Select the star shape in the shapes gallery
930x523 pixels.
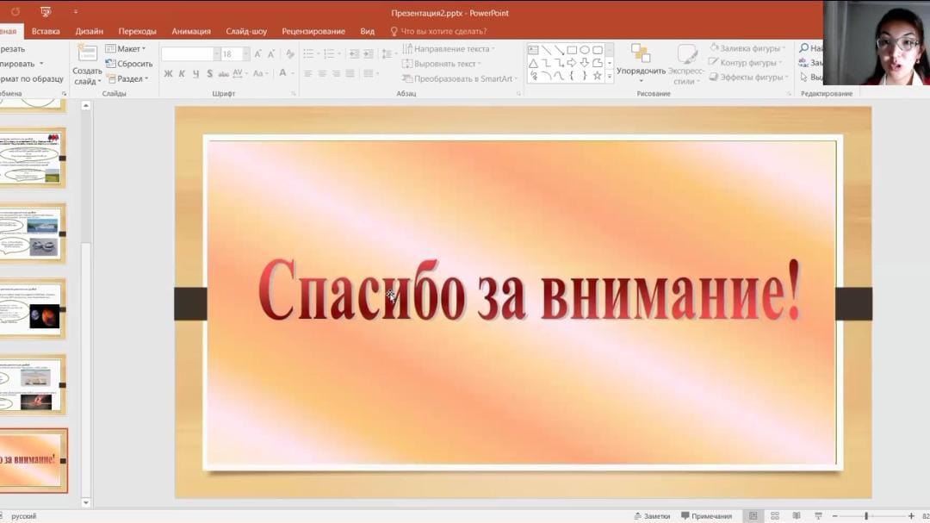[597, 76]
